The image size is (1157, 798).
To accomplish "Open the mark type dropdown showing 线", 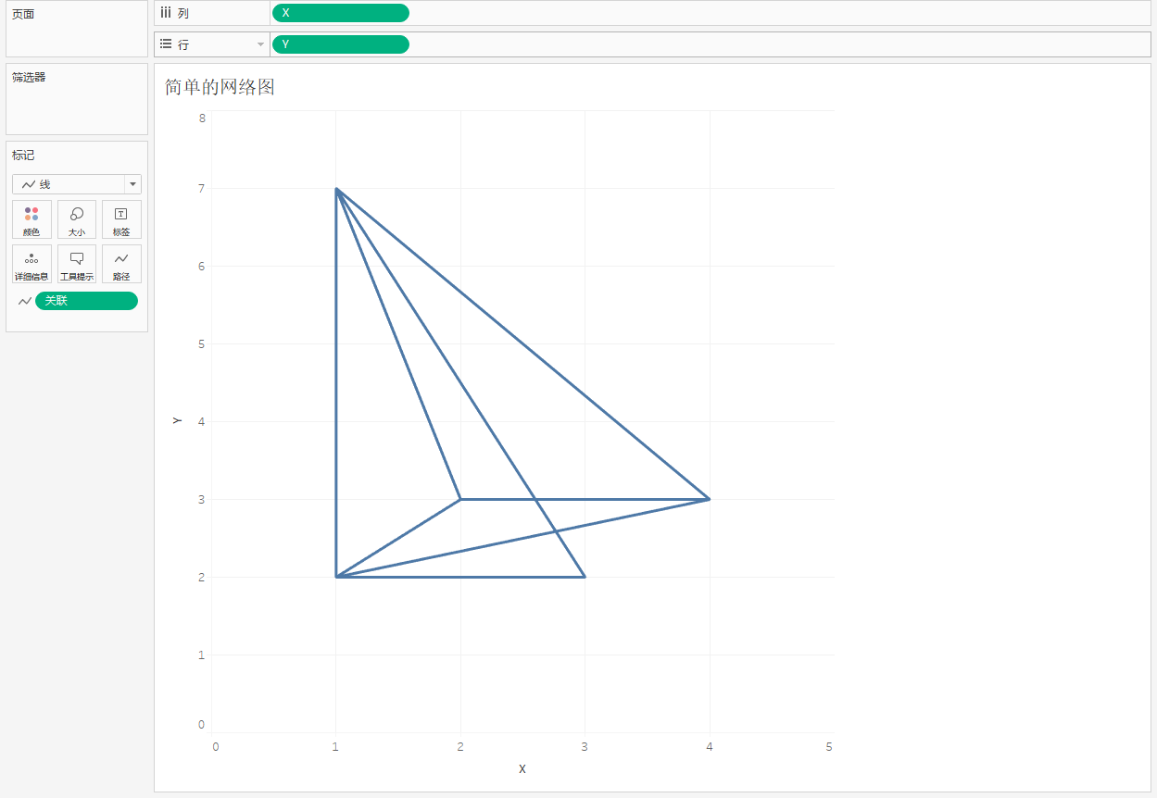I will [x=77, y=184].
